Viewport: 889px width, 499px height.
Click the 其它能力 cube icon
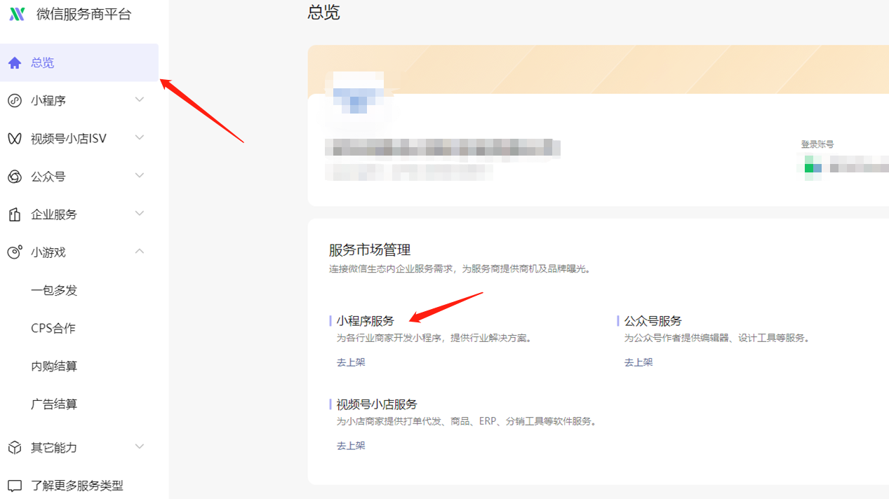(15, 447)
